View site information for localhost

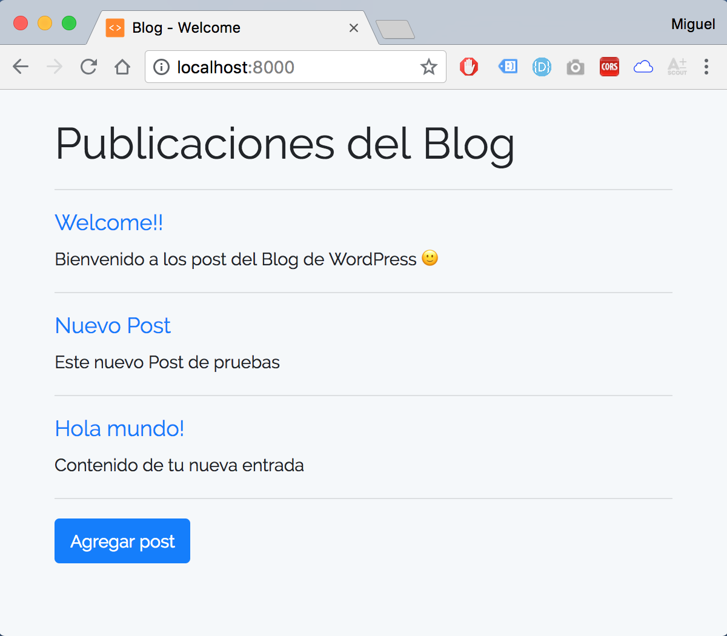click(x=161, y=67)
